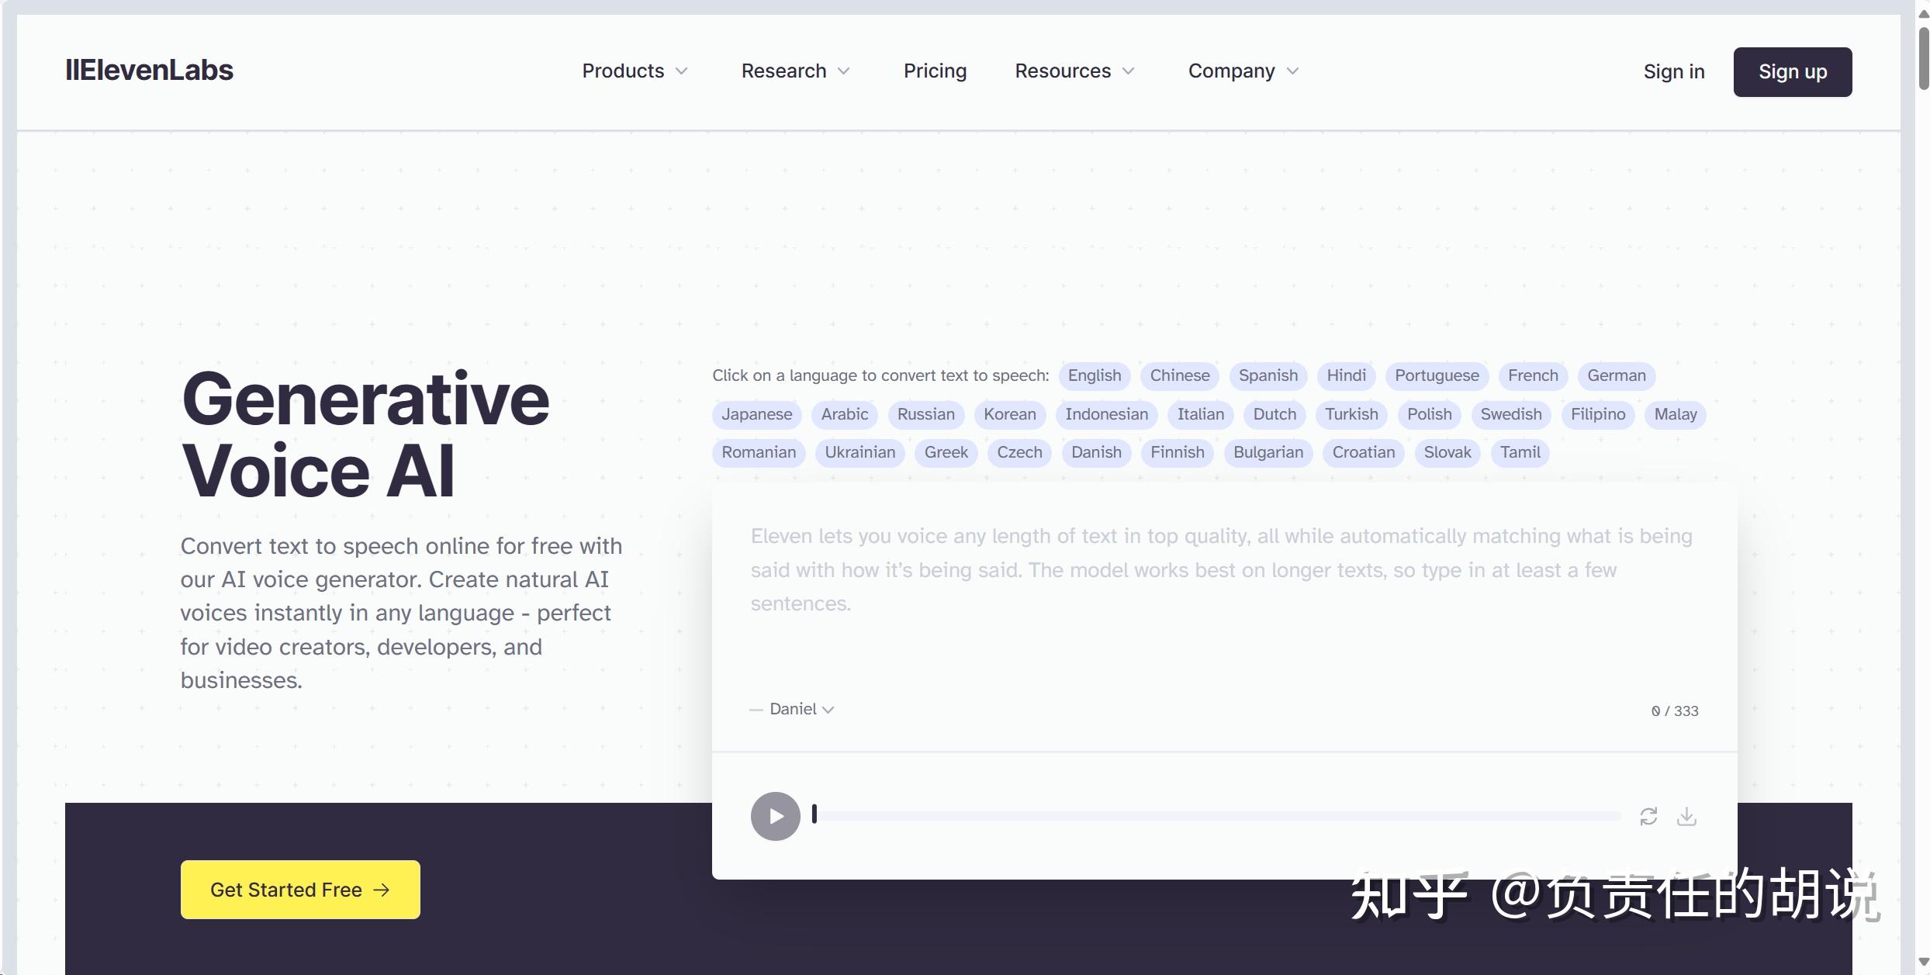Click the arrow in Get Started Free

coord(382,890)
